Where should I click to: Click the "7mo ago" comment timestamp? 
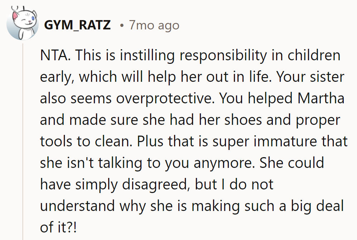point(154,25)
